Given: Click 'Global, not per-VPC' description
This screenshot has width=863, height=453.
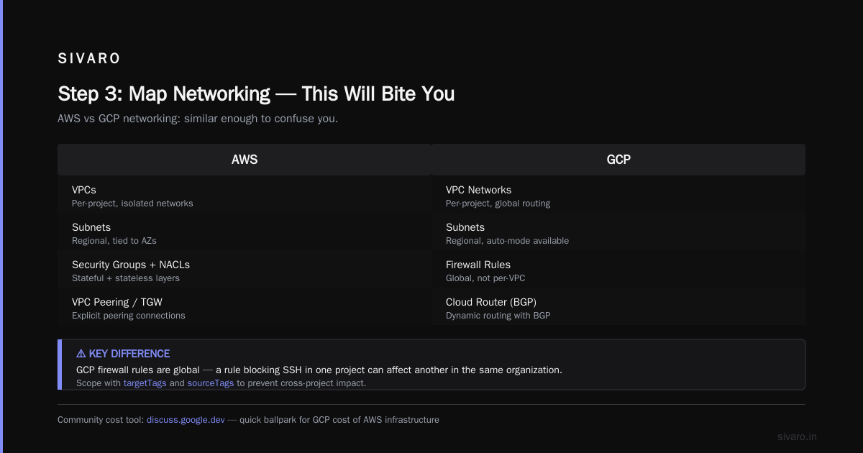Looking at the screenshot, I should pyautogui.click(x=485, y=278).
